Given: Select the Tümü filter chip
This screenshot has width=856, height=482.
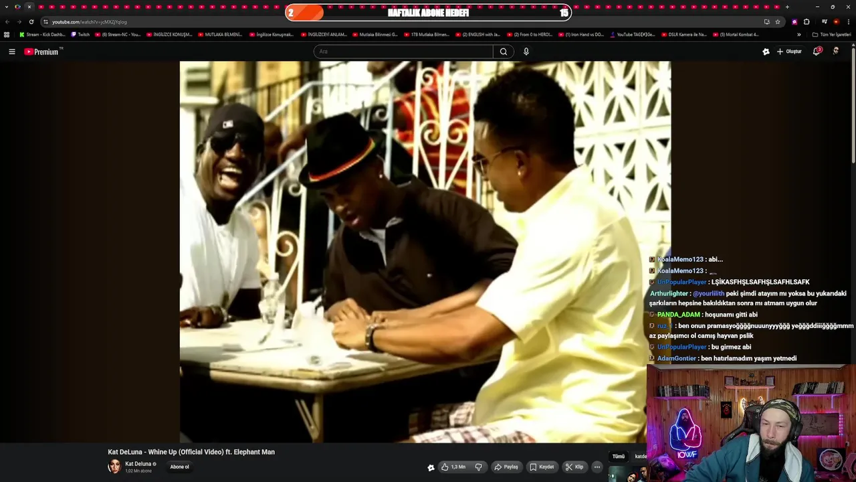Looking at the screenshot, I should pyautogui.click(x=619, y=457).
